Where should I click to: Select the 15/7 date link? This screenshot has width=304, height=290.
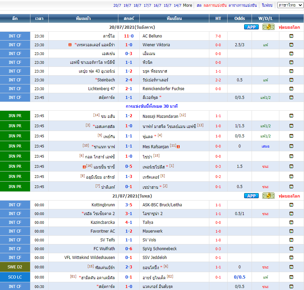click(x=167, y=5)
